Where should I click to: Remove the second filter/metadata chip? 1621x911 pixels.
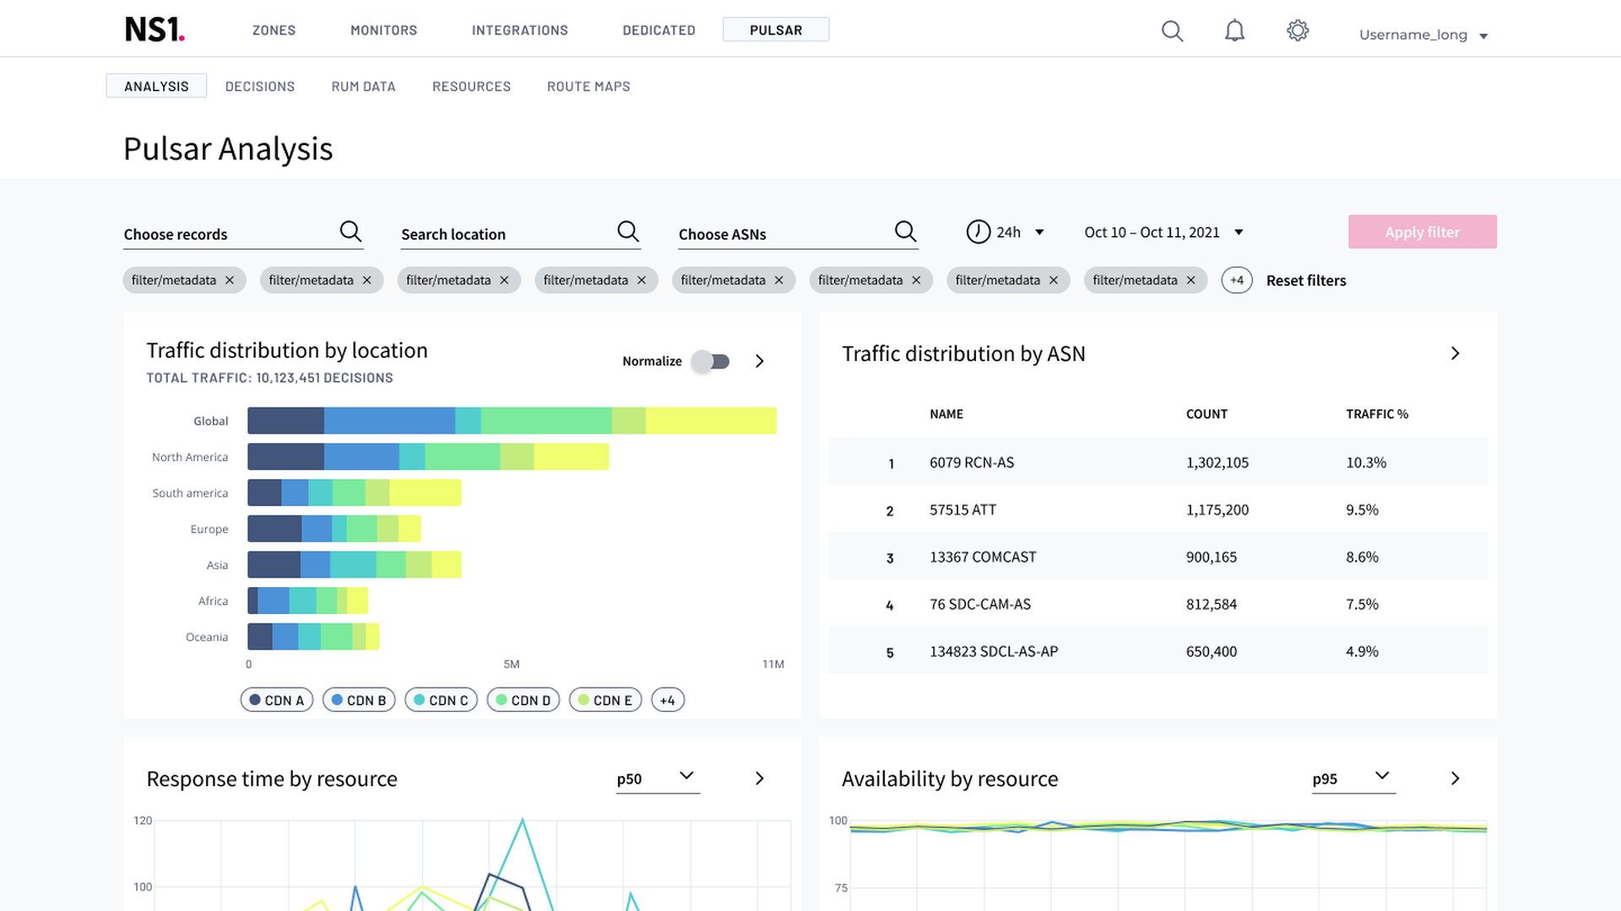point(367,280)
